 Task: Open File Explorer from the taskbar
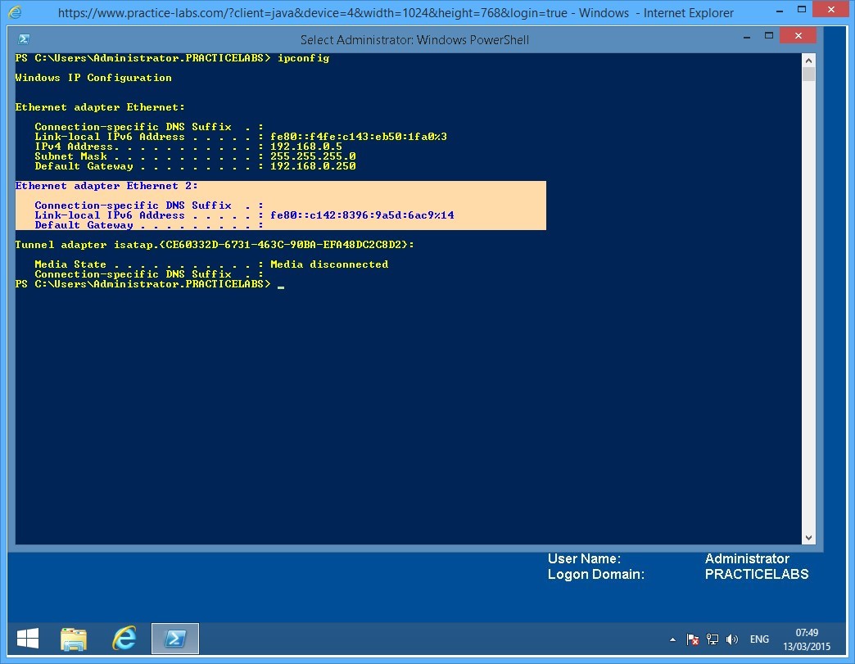[x=74, y=638]
